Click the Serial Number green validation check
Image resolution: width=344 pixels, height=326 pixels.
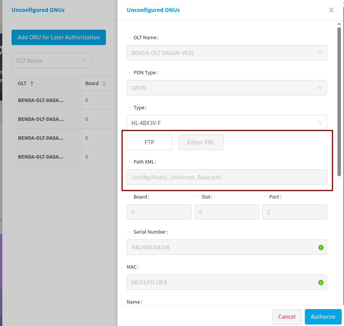click(x=321, y=247)
